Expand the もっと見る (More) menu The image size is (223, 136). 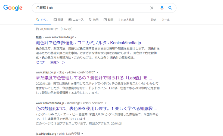(126, 20)
